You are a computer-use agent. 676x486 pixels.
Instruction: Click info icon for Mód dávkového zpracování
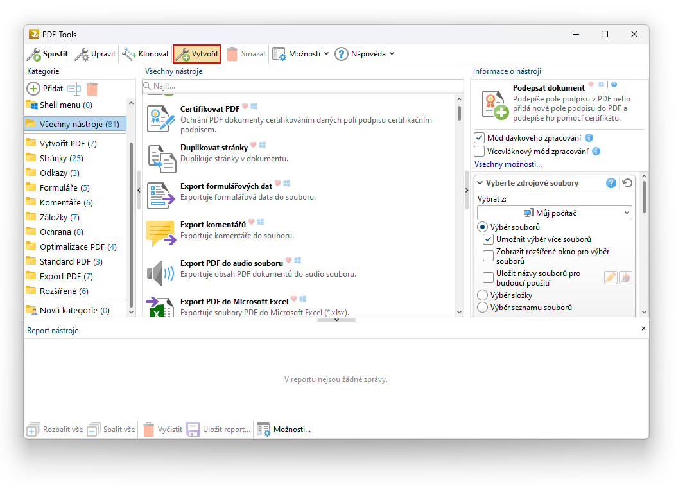tap(589, 138)
